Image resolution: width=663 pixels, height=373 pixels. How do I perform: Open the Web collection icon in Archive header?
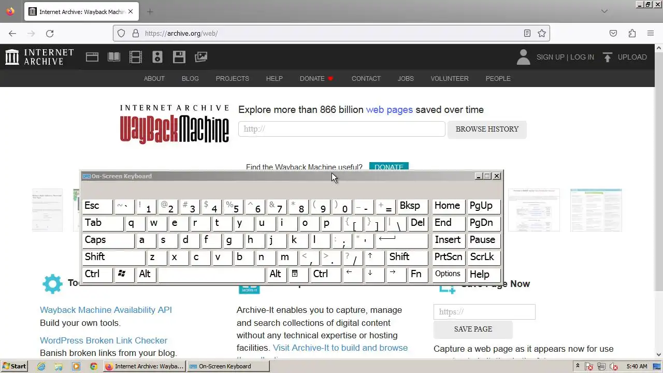tap(92, 57)
